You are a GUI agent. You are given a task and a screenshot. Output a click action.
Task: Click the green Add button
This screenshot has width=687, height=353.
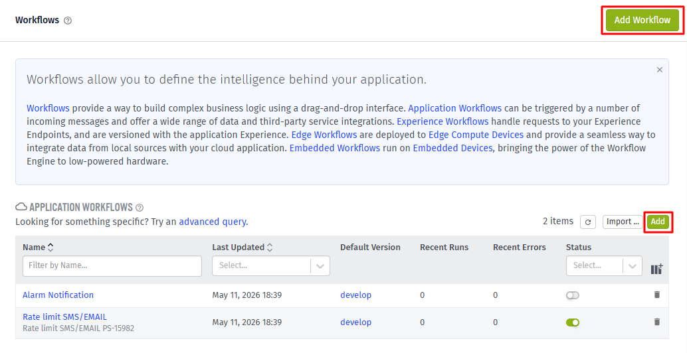coord(658,222)
